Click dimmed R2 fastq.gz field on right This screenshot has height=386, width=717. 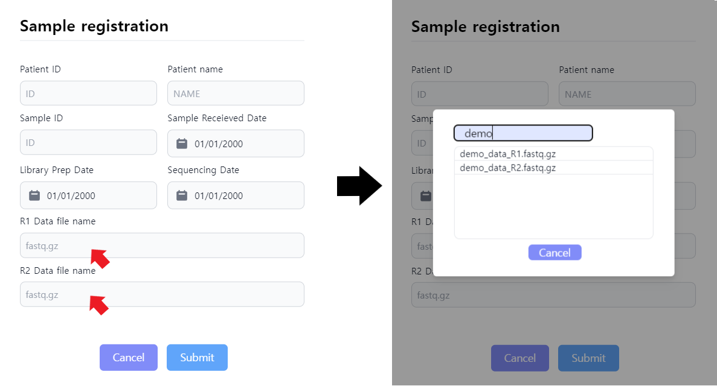(x=553, y=295)
